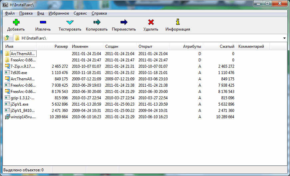290x176 pixels.
Task: Click the red X Delete (Удалить) icon
Action: click(x=151, y=22)
